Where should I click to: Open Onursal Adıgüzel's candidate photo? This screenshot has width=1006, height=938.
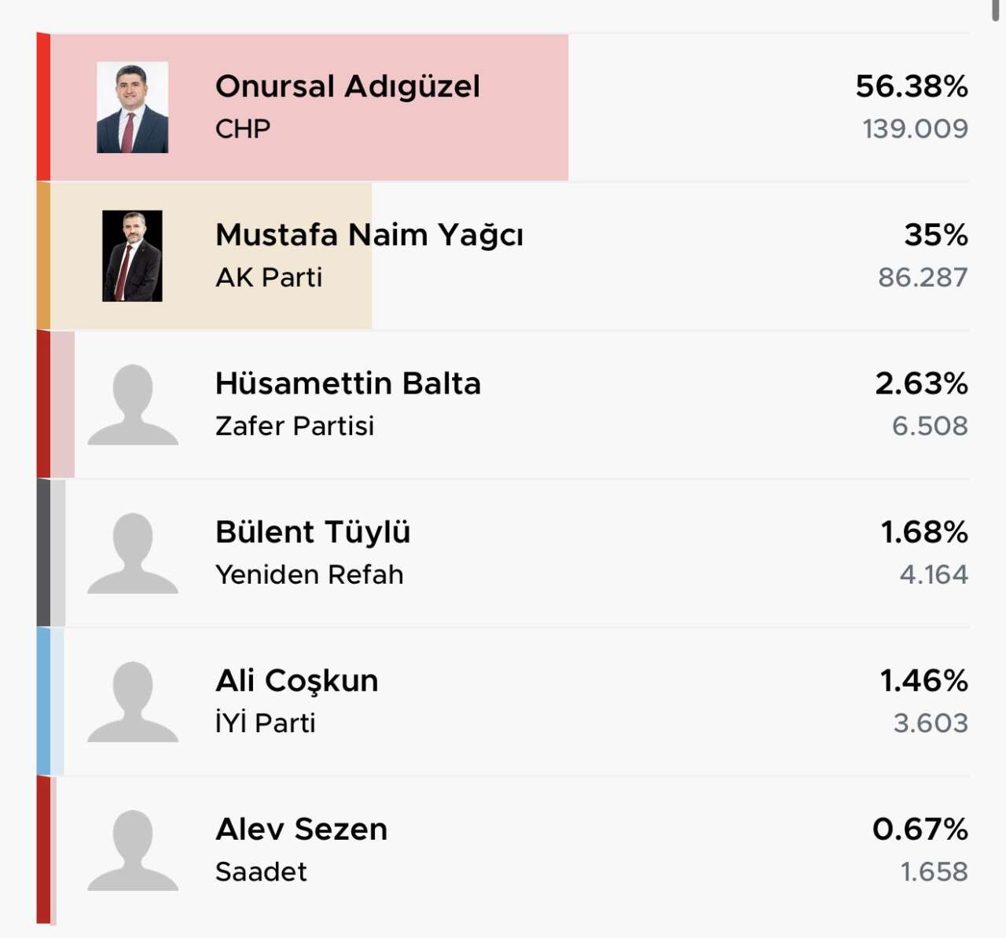coord(132,108)
